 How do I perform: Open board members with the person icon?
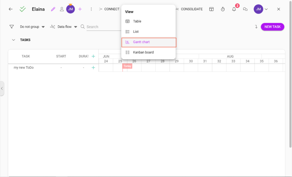click(x=62, y=9)
